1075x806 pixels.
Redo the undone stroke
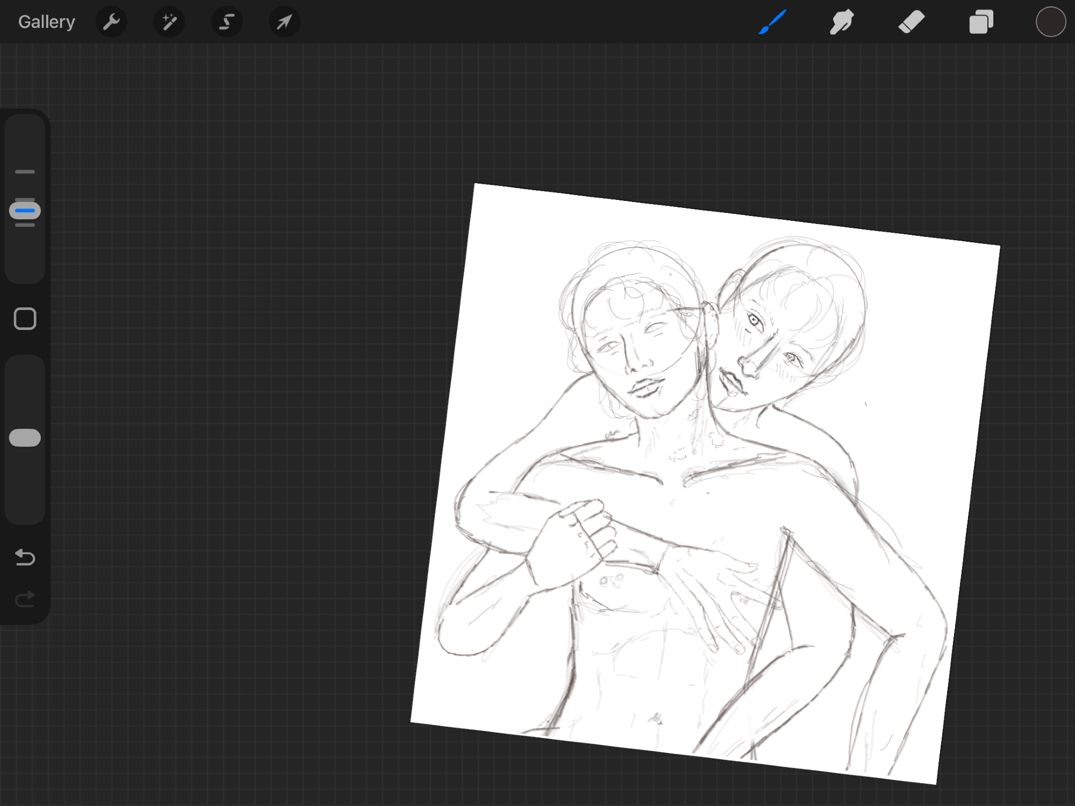coord(25,599)
